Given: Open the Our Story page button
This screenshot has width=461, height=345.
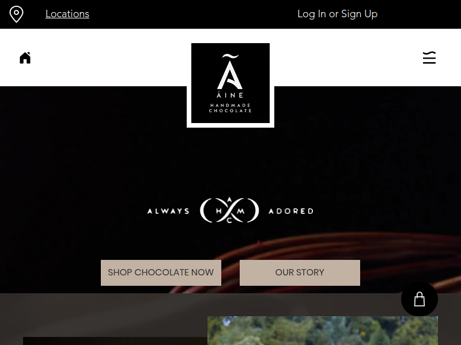Looking at the screenshot, I should click(300, 273).
